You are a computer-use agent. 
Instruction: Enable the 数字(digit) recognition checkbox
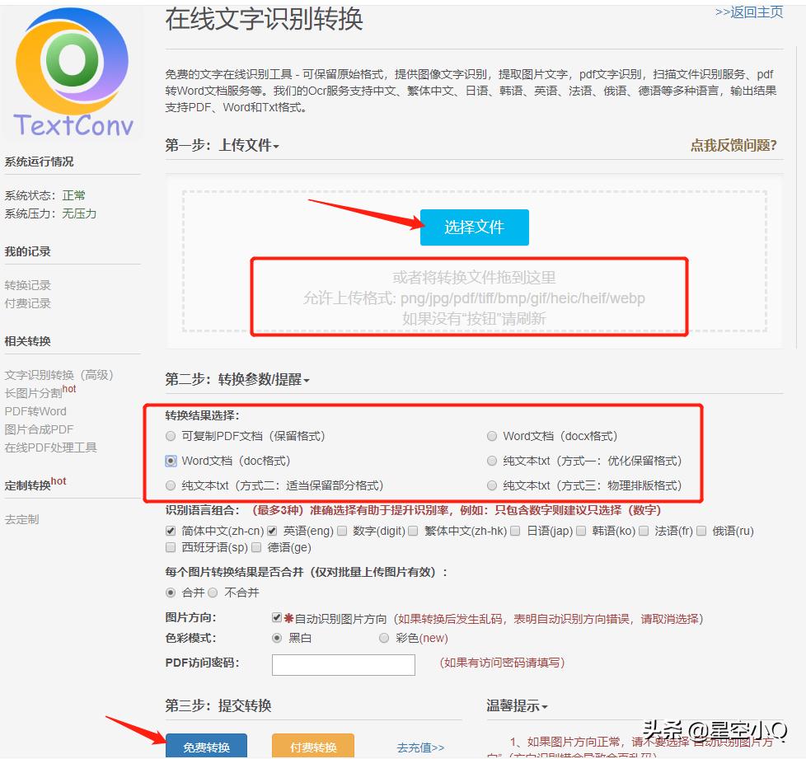pyautogui.click(x=343, y=532)
